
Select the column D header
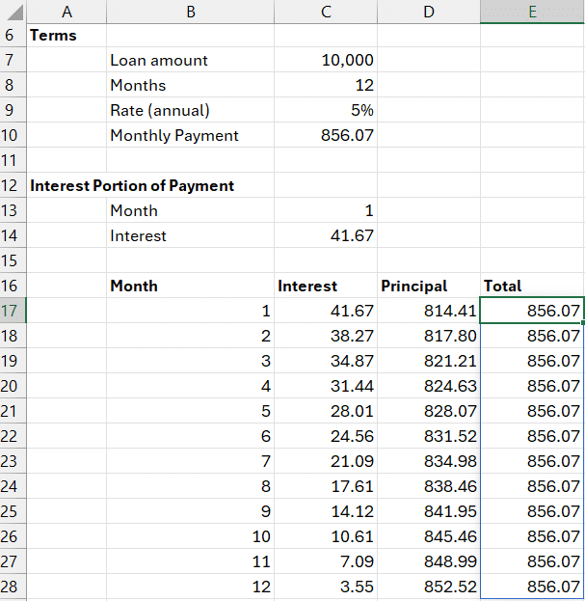[429, 12]
